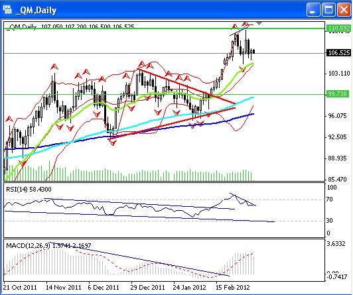Viewport: 353px width, 295px height.
Task: Select the upper red descending trendline
Action: tap(186, 86)
